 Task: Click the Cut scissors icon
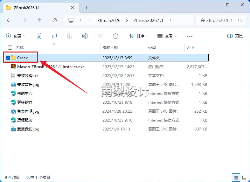(x=39, y=36)
